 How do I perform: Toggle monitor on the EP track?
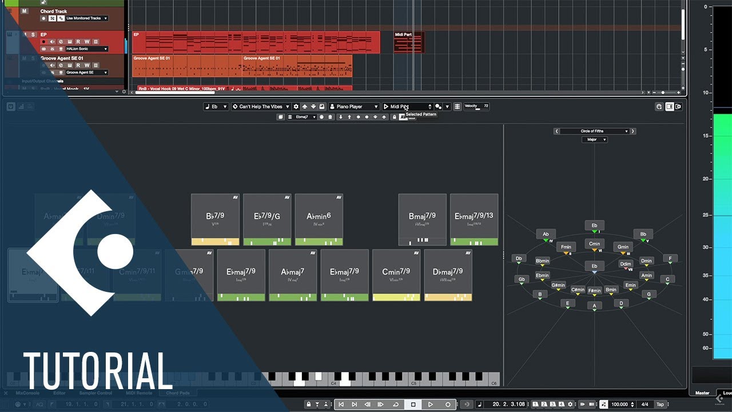coord(52,42)
